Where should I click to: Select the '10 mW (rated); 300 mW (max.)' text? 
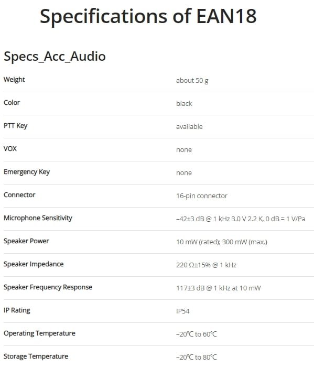(222, 242)
